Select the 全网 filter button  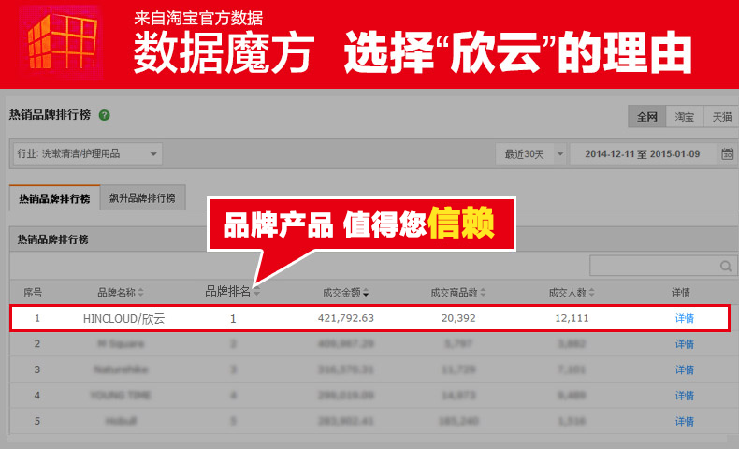click(x=646, y=116)
